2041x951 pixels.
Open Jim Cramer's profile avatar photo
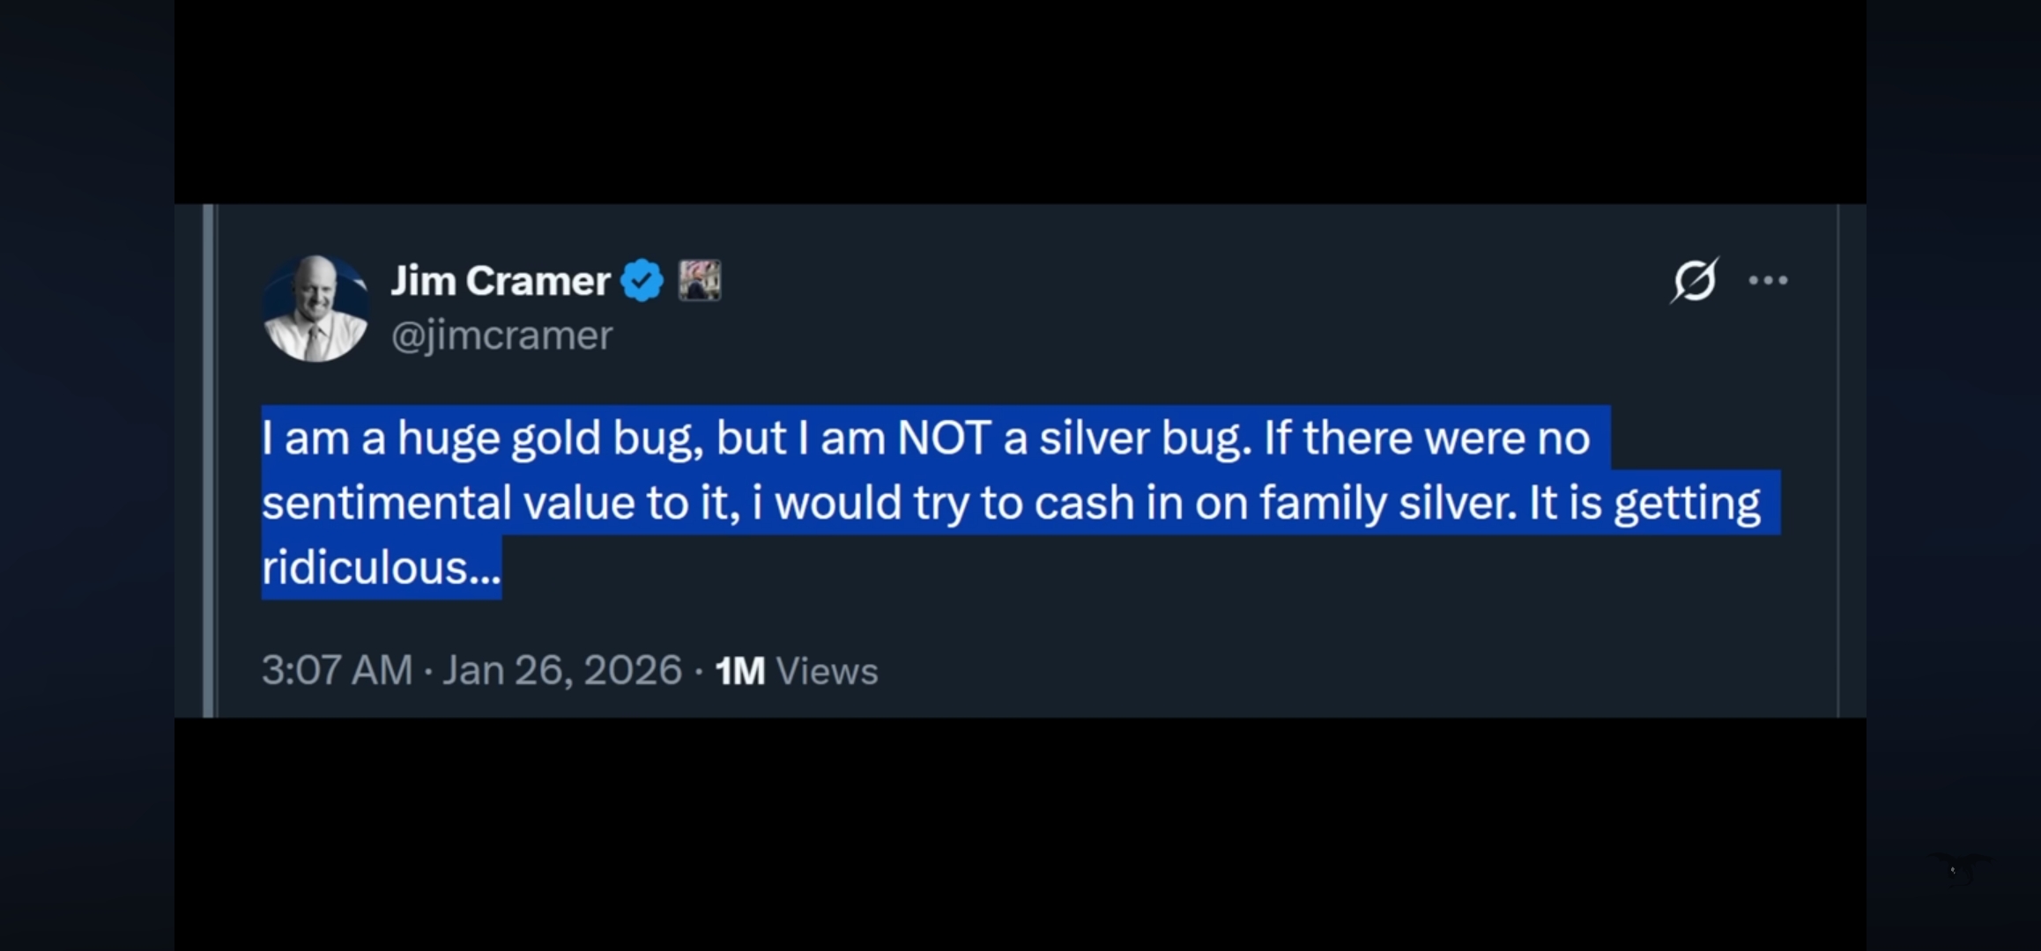click(315, 308)
